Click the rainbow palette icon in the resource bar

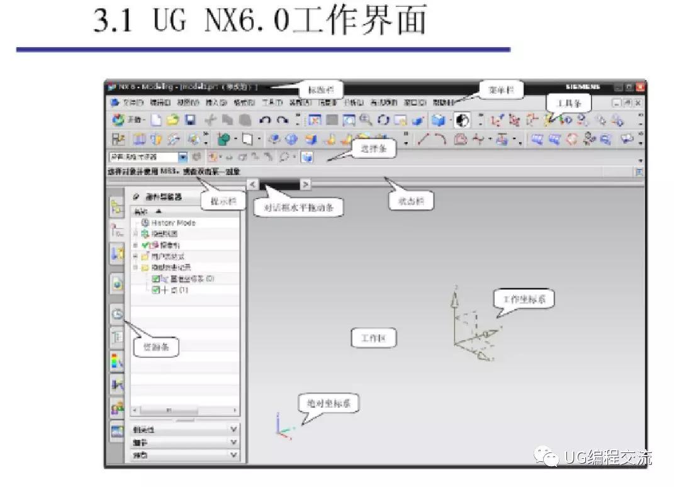click(117, 360)
